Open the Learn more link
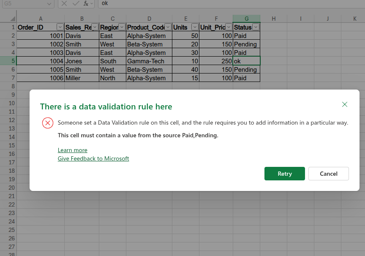365x256 pixels. tap(72, 150)
